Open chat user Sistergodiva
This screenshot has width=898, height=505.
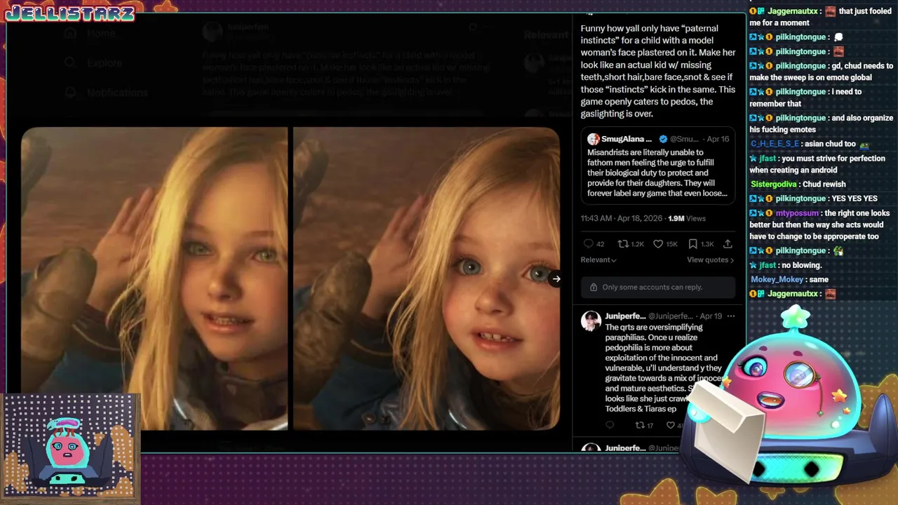click(x=774, y=184)
